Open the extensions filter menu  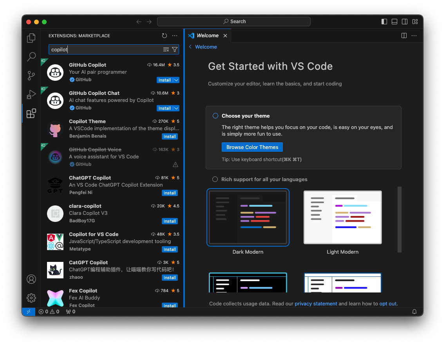pyautogui.click(x=175, y=49)
